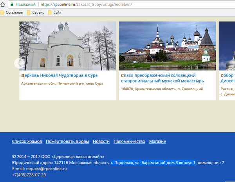Open the Магазин footer link
Screen dimensions: 235x182
click(x=157, y=142)
